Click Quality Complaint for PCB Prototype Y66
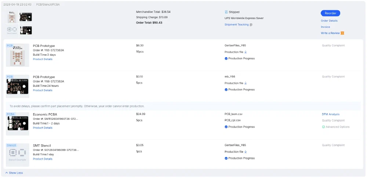The height and width of the screenshot is (178, 367). tap(333, 77)
